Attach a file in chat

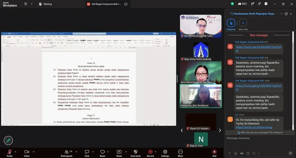[248, 153]
